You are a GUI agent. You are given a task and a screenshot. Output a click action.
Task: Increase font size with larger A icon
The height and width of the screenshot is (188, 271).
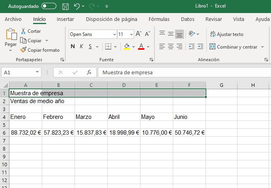pos(138,34)
